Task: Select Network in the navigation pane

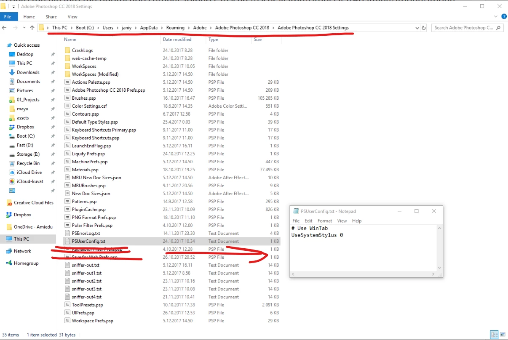Action: pyautogui.click(x=22, y=251)
